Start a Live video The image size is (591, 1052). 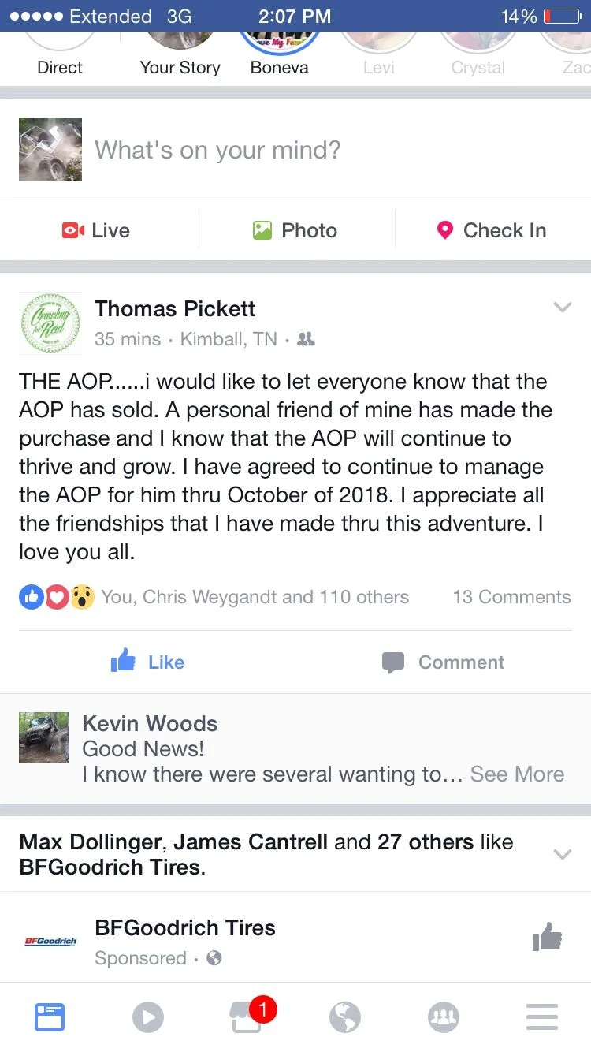(x=96, y=230)
